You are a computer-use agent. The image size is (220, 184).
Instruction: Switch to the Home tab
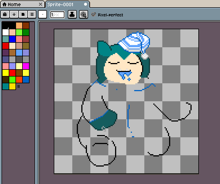pyautogui.click(x=23, y=4)
